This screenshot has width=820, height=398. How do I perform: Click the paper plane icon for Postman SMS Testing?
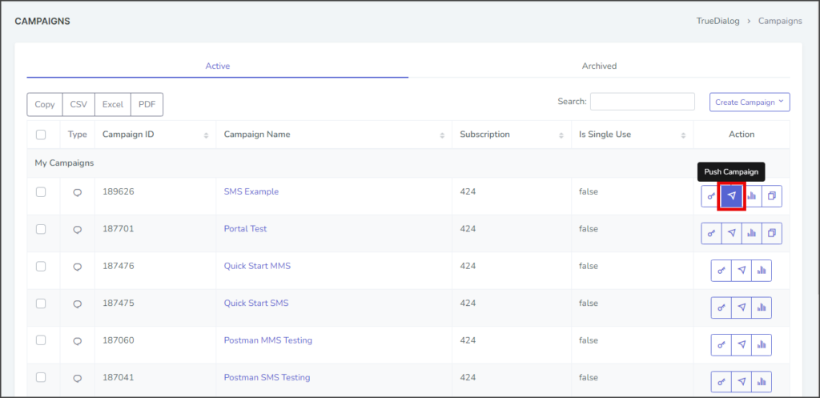[x=742, y=382]
